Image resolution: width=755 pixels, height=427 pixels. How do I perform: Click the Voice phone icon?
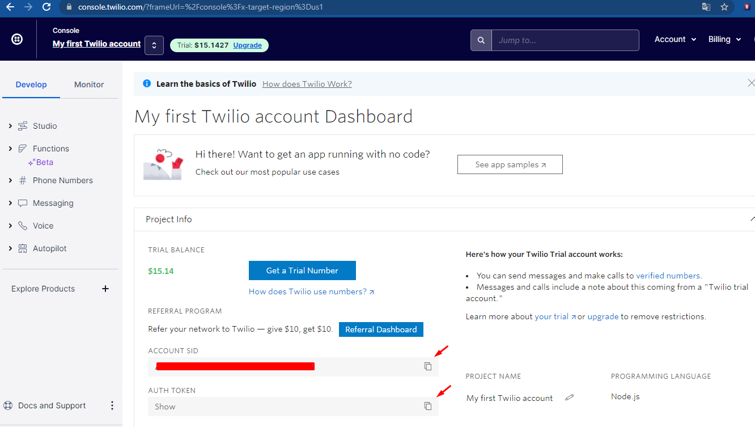(x=23, y=226)
